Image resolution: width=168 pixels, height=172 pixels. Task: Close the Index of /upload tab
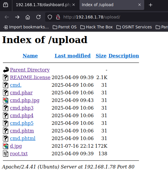140,5
